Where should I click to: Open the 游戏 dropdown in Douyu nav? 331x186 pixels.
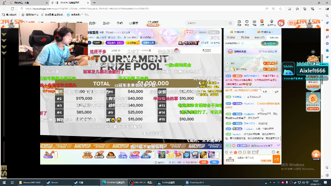106,23
